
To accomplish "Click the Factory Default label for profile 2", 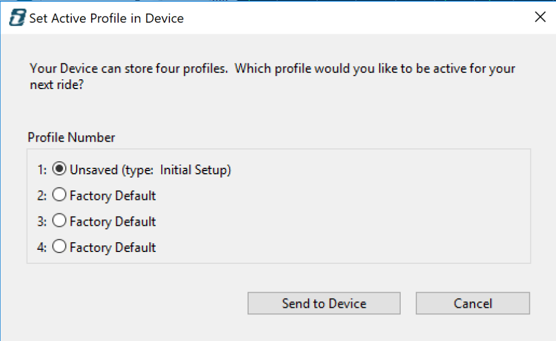I will (113, 196).
